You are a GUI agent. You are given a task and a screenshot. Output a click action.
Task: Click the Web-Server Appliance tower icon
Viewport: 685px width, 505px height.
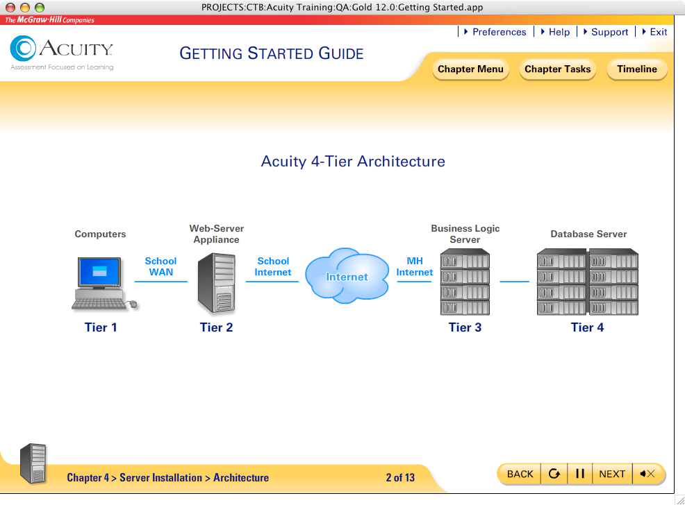click(x=216, y=283)
